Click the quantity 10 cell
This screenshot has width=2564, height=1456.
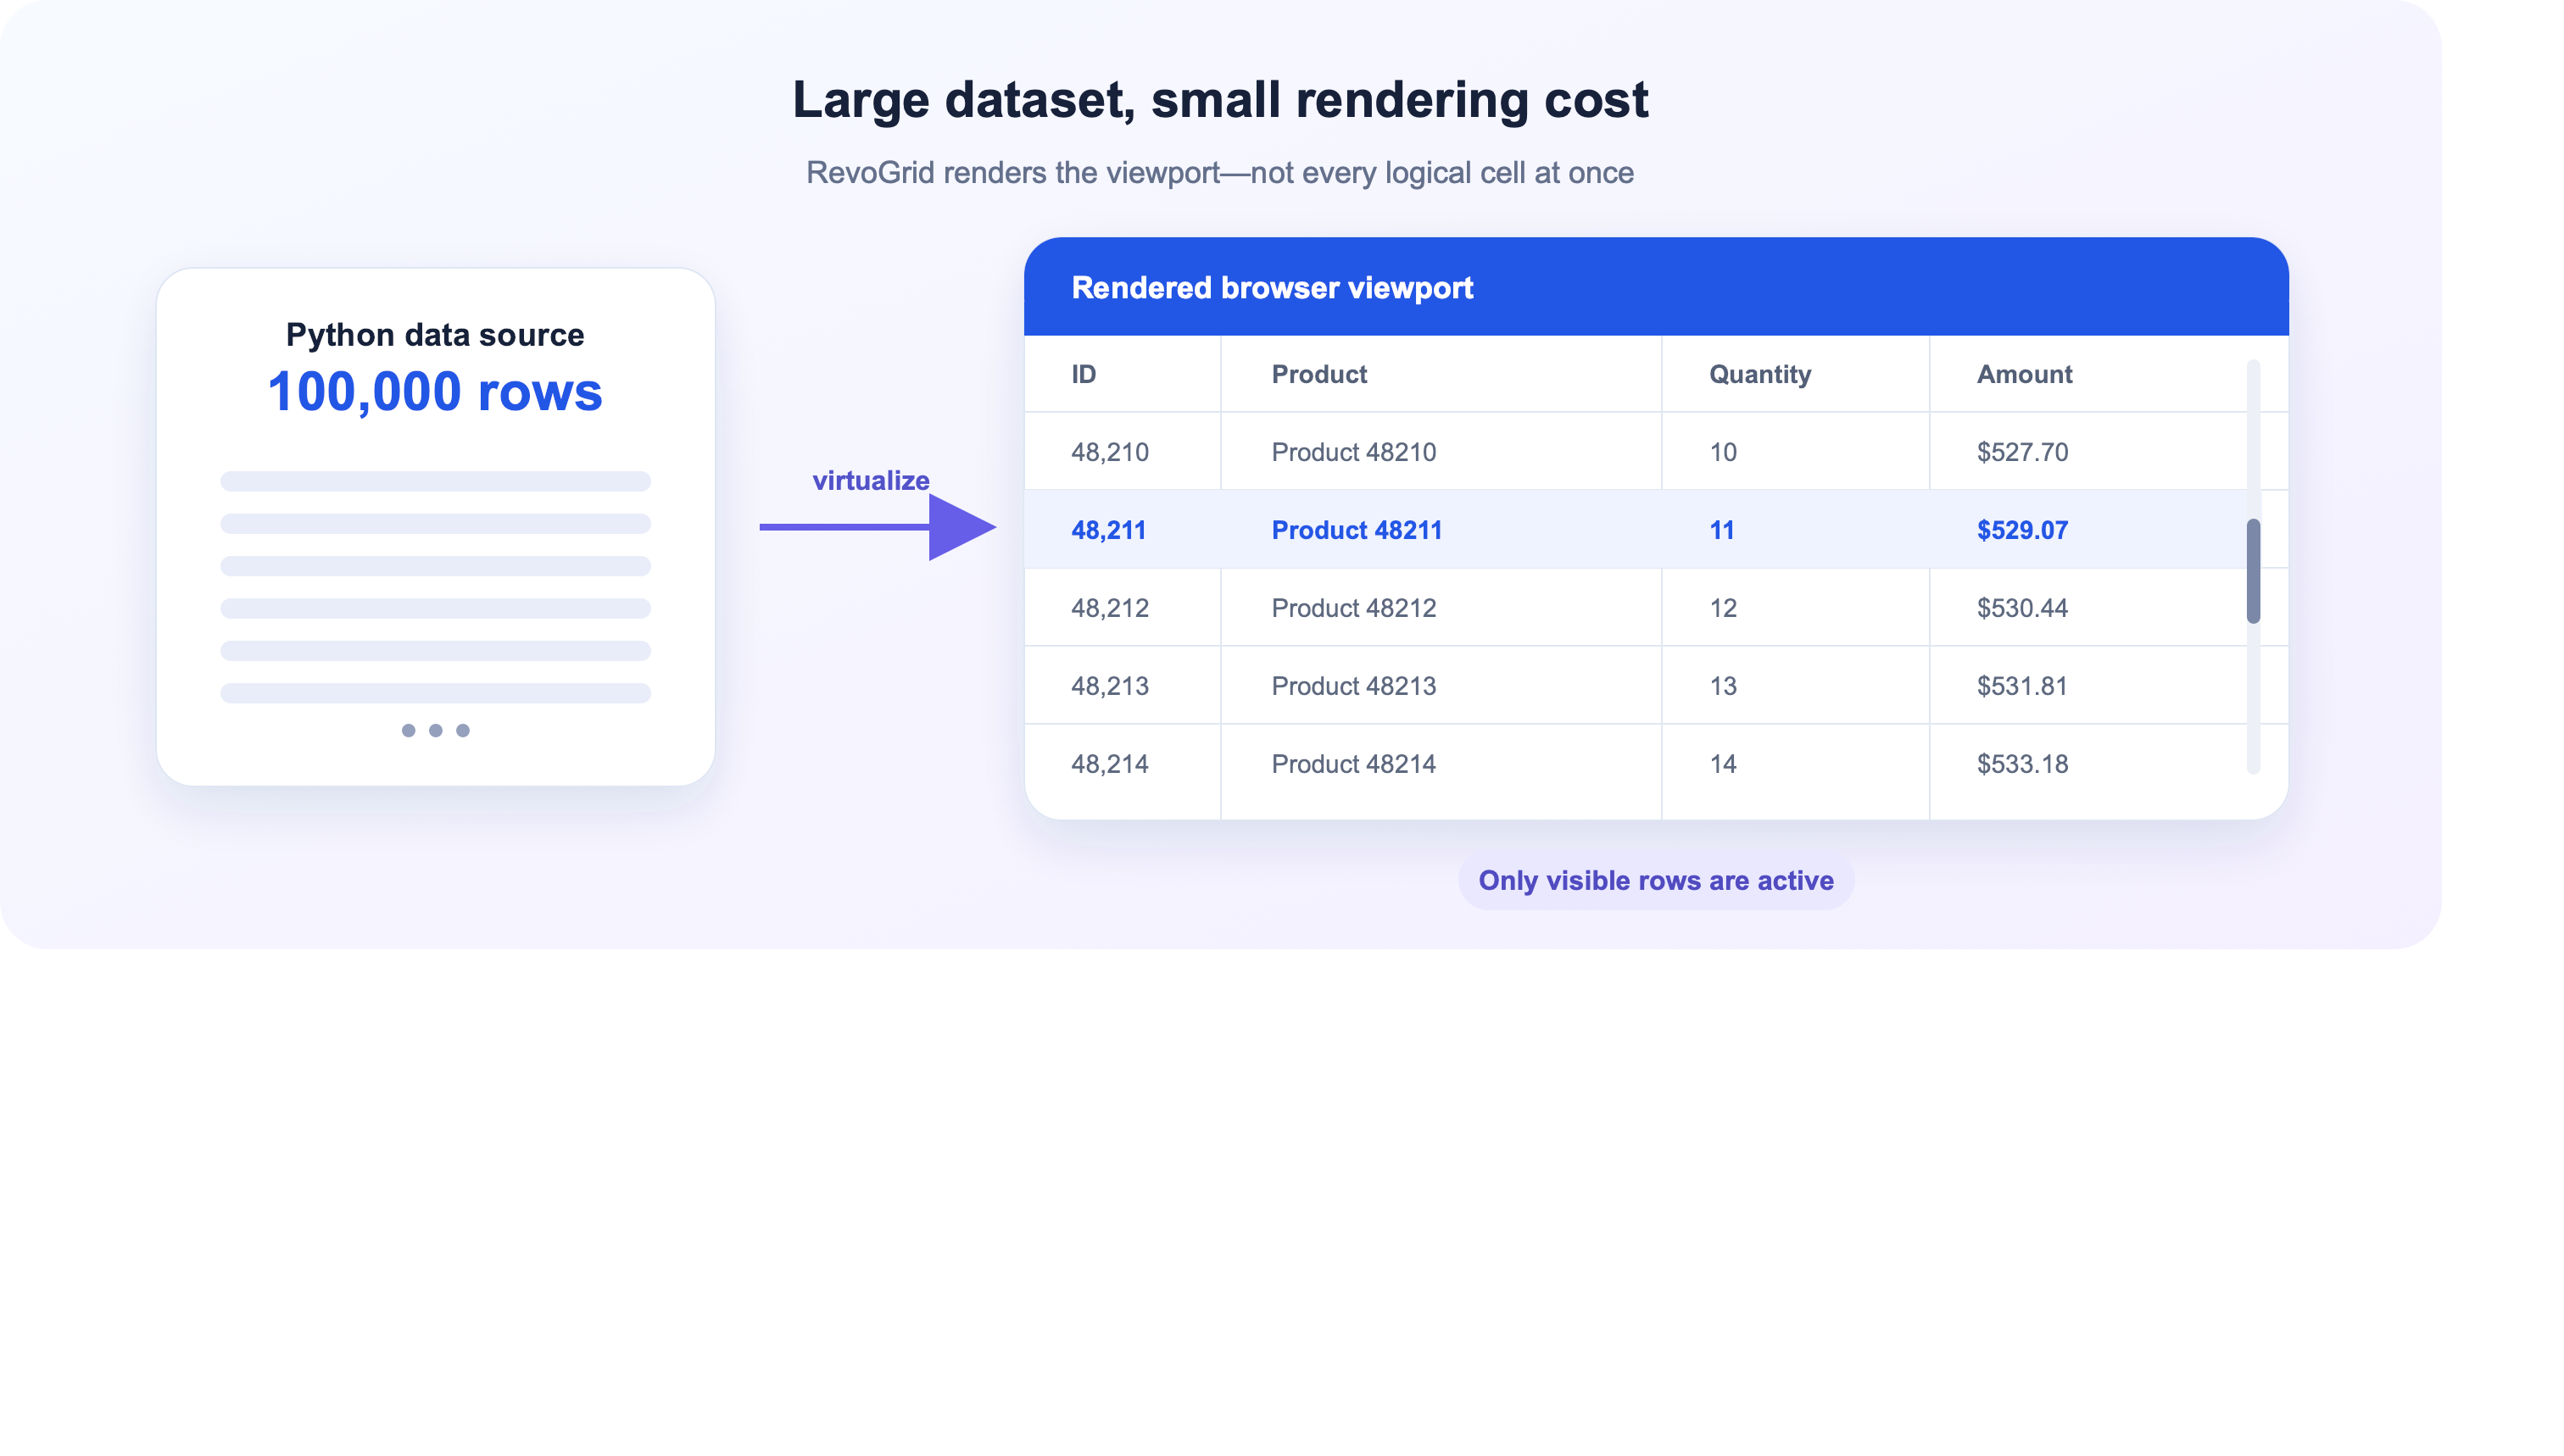[x=1795, y=452]
